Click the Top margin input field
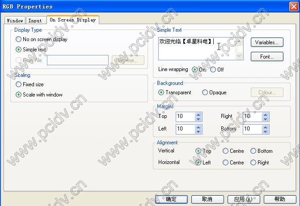 pos(186,117)
